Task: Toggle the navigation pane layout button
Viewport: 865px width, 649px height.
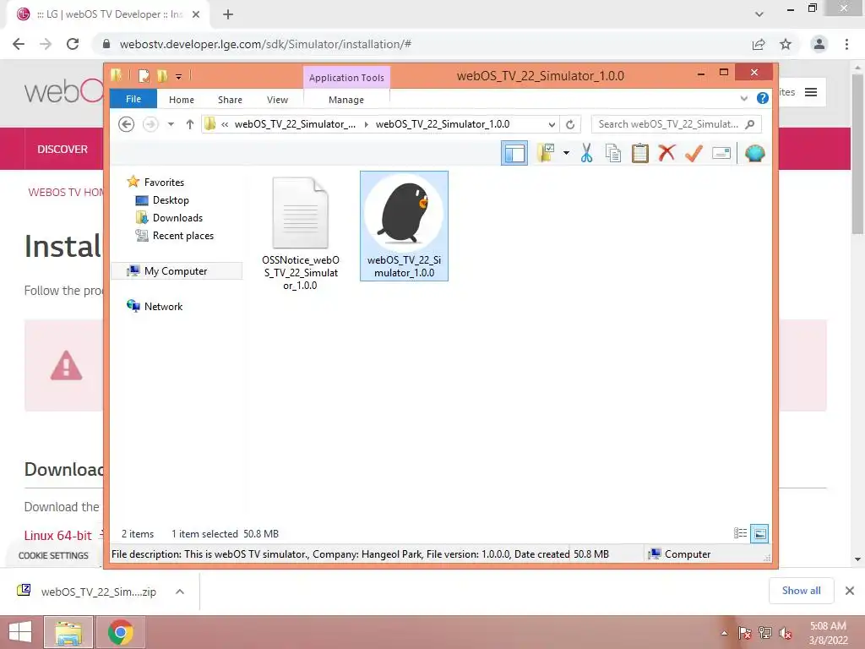Action: 514,154
